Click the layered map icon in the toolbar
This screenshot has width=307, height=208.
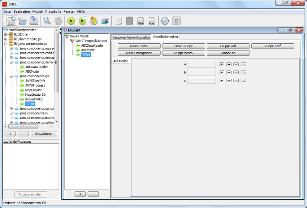pyautogui.click(x=105, y=21)
